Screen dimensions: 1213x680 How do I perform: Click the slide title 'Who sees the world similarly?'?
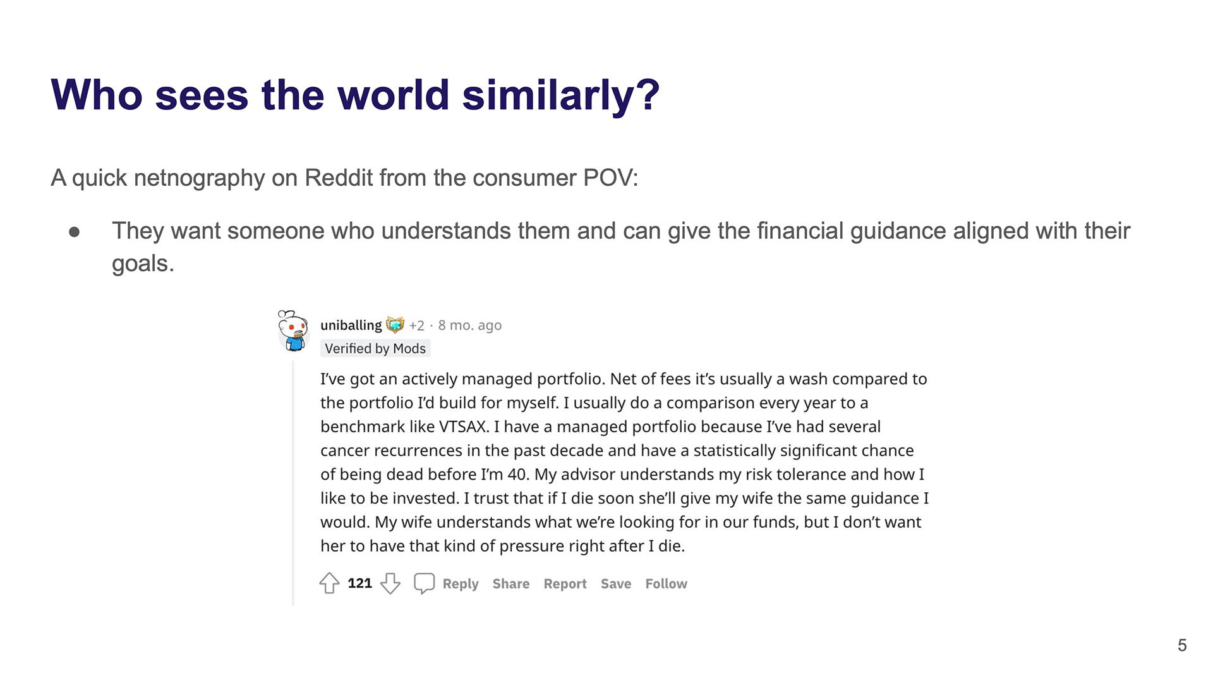tap(355, 95)
